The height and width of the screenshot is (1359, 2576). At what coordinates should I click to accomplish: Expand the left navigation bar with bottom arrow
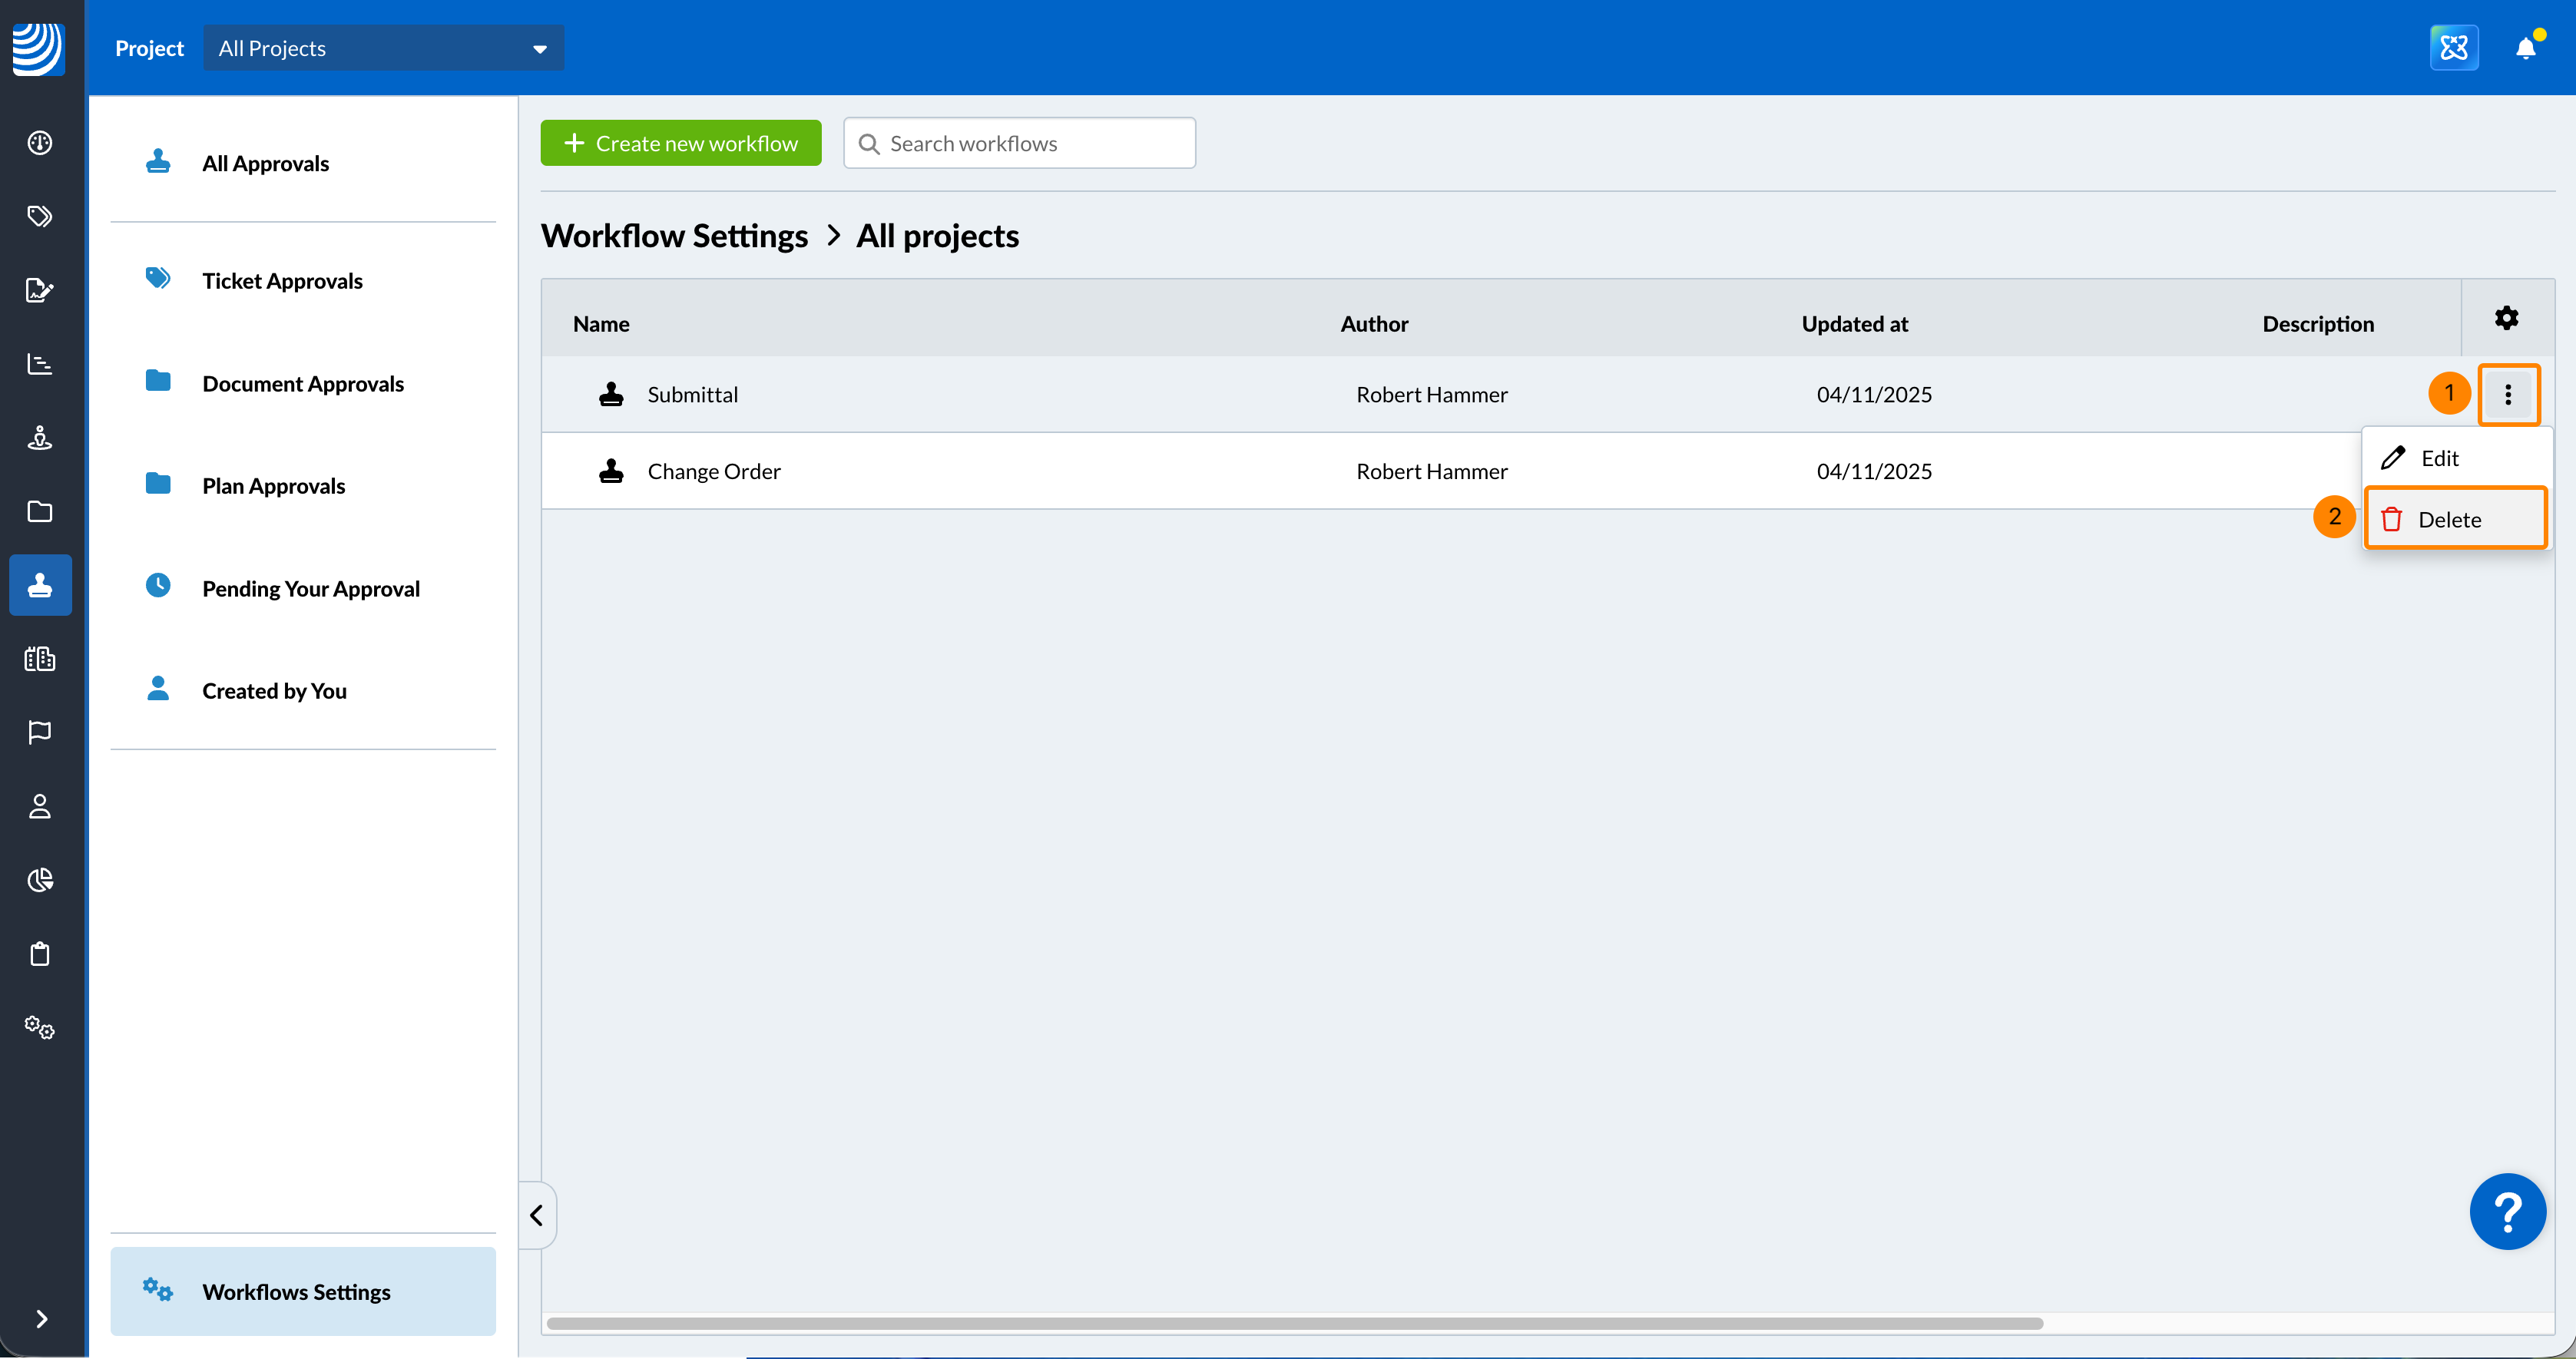pos(41,1318)
